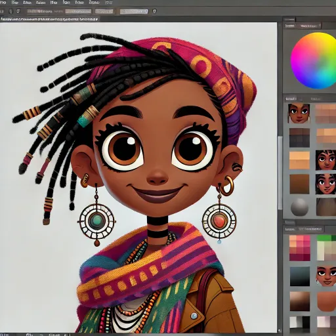Switch to the second tab above color wheel

(308, 26)
